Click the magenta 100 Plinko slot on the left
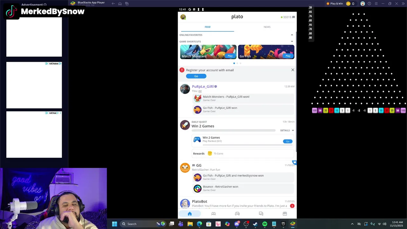This screenshot has height=229, width=407. (314, 110)
